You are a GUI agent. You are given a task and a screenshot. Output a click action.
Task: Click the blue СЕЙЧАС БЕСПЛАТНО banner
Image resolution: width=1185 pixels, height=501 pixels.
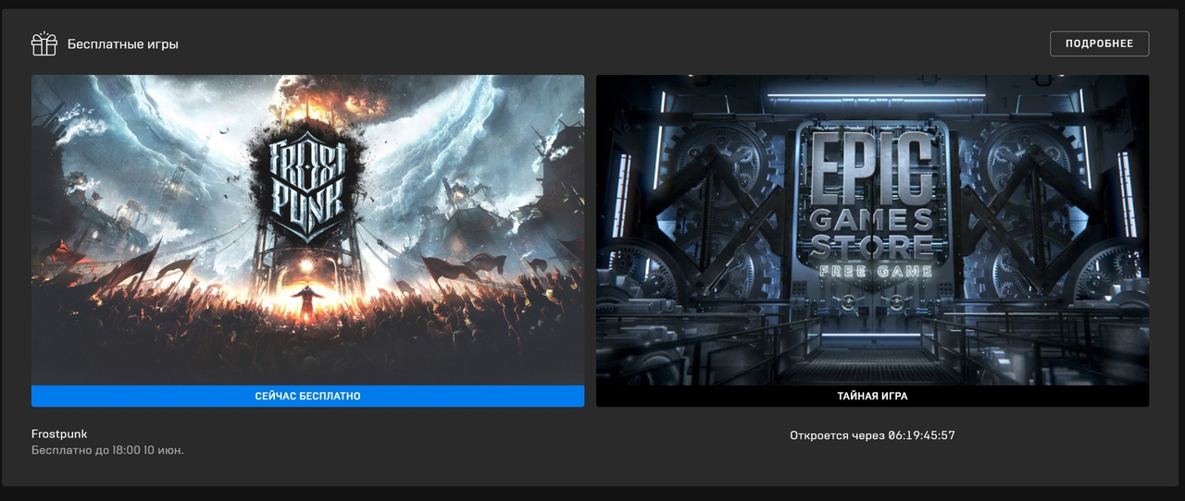point(307,396)
